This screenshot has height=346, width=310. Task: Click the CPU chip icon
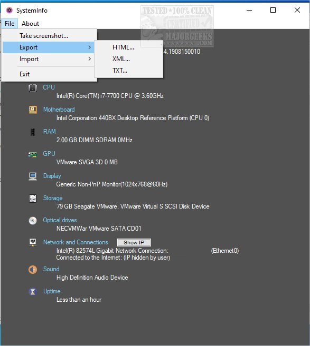click(x=33, y=88)
